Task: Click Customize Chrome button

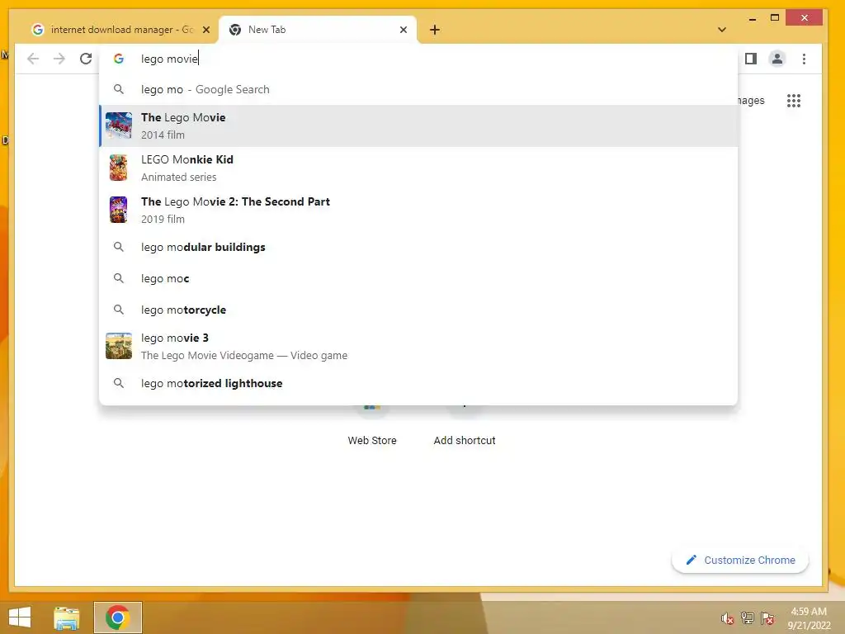Action: [x=740, y=561]
